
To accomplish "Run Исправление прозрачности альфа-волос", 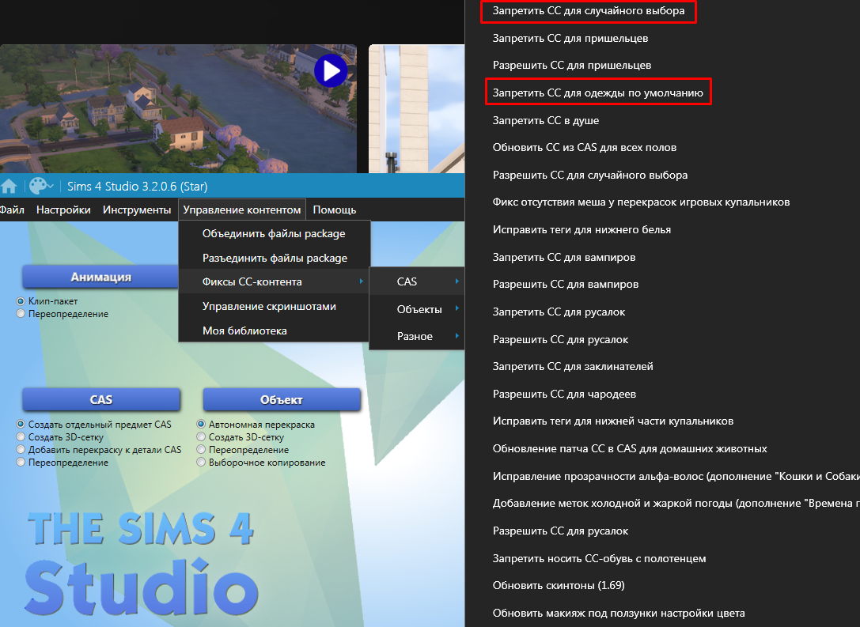I will [676, 476].
